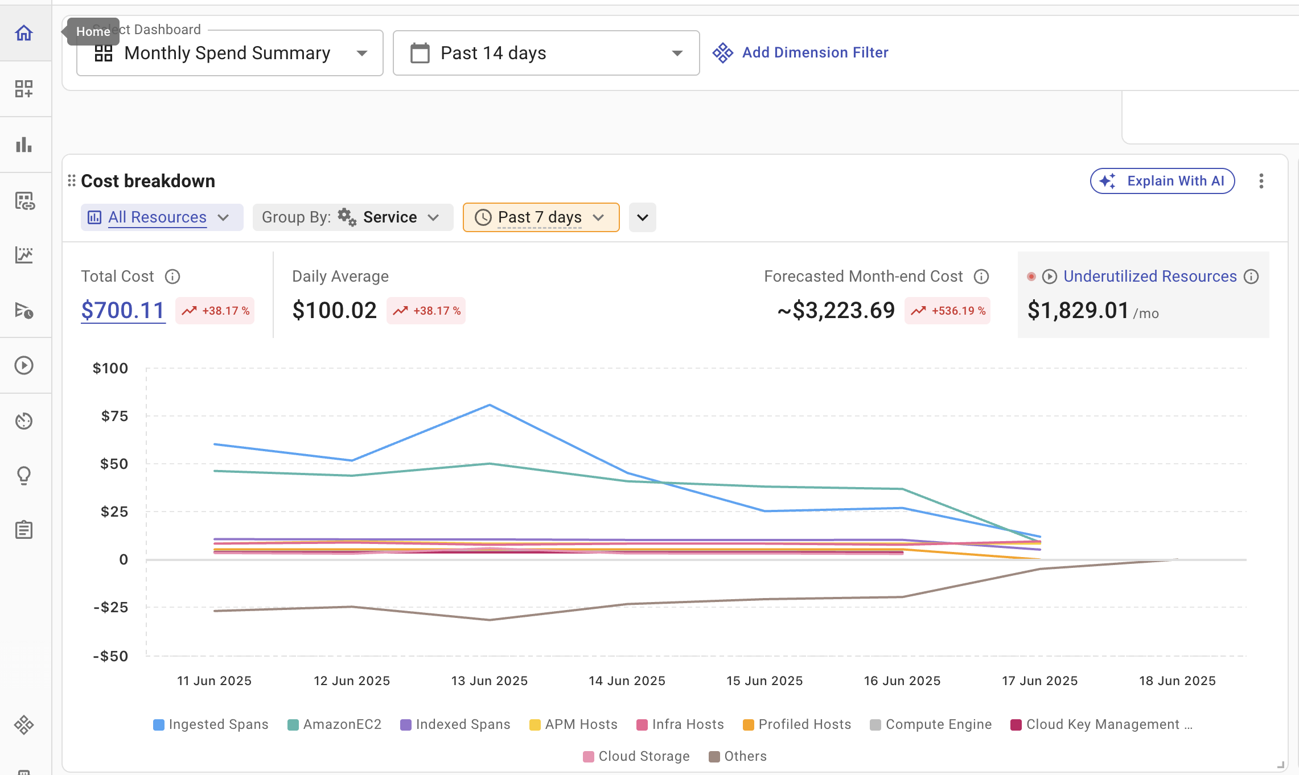
Task: Open the Monthly Spend Summary dashboard dropdown
Action: 230,53
